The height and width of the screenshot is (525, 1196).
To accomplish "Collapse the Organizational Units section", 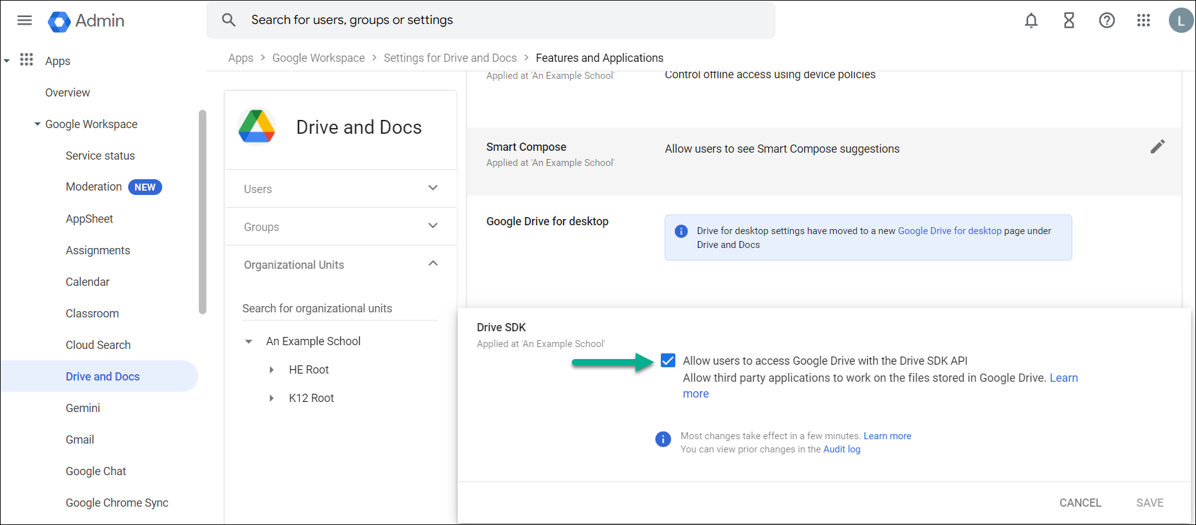I will click(x=432, y=264).
